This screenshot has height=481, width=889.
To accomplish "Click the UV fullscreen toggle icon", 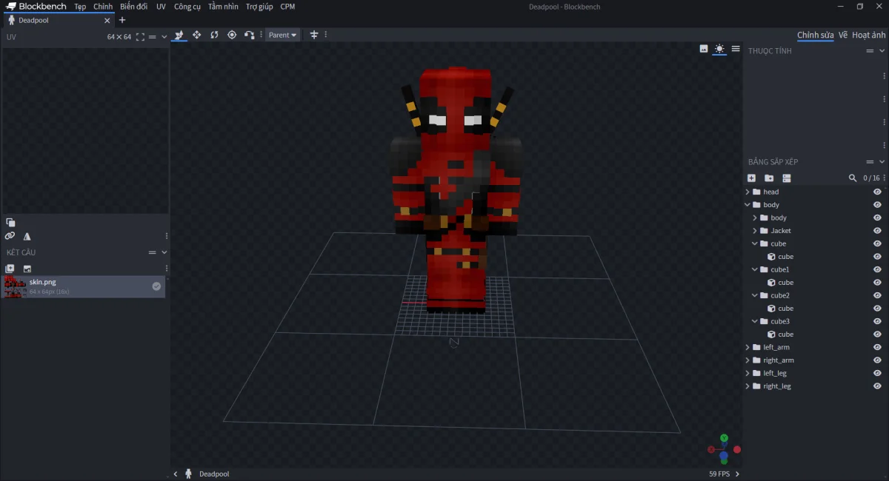I will (140, 37).
